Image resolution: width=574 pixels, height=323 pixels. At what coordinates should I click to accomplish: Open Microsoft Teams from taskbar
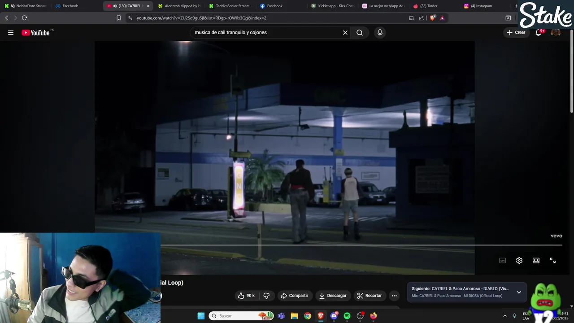tap(281, 316)
